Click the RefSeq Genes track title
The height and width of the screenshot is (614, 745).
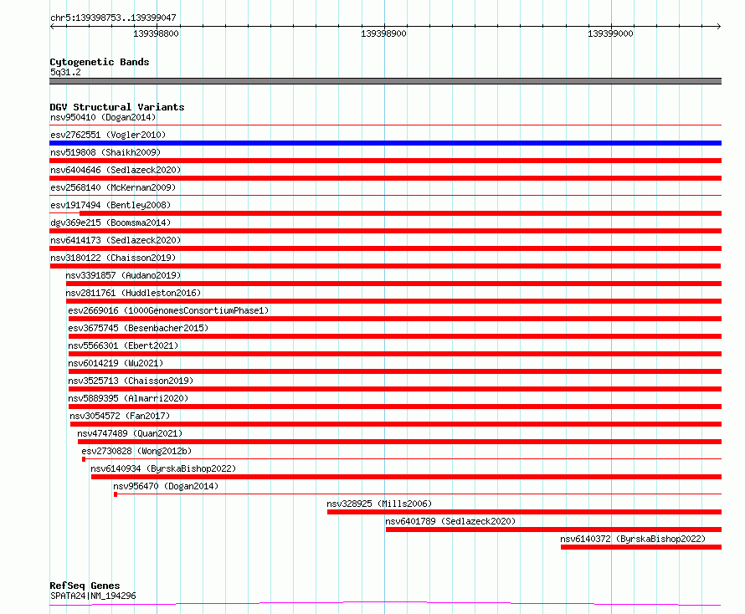[x=85, y=586]
